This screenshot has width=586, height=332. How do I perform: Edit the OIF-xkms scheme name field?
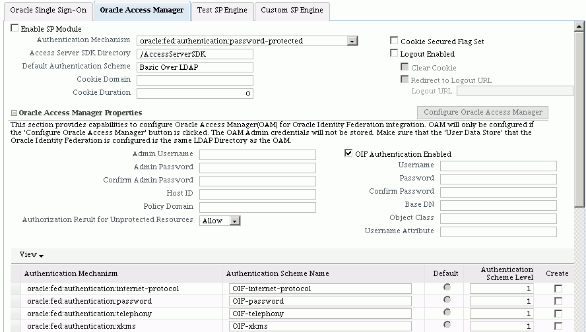point(320,326)
